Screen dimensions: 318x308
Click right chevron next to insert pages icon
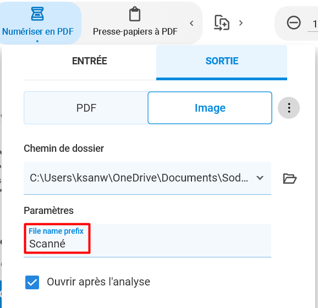pos(241,23)
